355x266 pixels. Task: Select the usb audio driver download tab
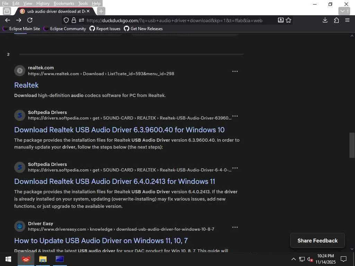55,11
